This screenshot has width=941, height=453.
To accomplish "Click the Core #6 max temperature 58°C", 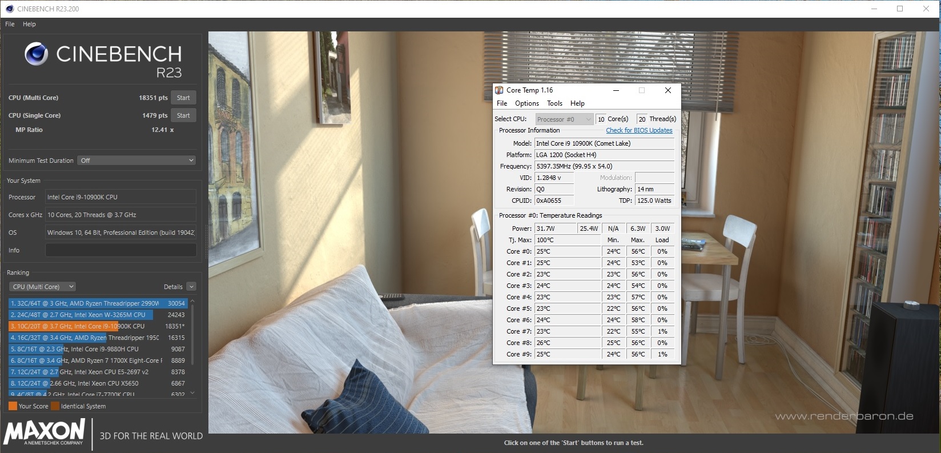I will coord(638,320).
